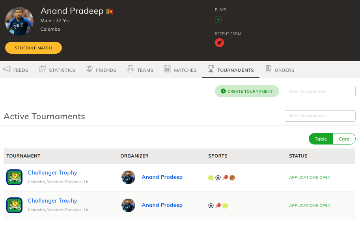Screen dimensions: 360x229
Task: Open organizer Anand Pradeep in first row
Action: pyautogui.click(x=162, y=177)
